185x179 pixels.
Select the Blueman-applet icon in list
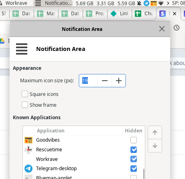coord(28,177)
